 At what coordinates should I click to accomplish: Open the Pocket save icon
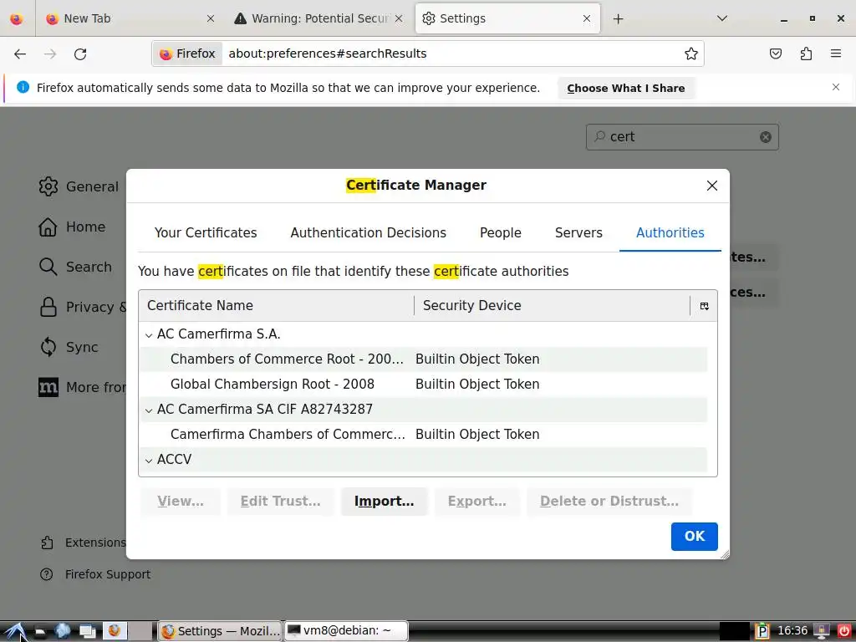pyautogui.click(x=775, y=53)
